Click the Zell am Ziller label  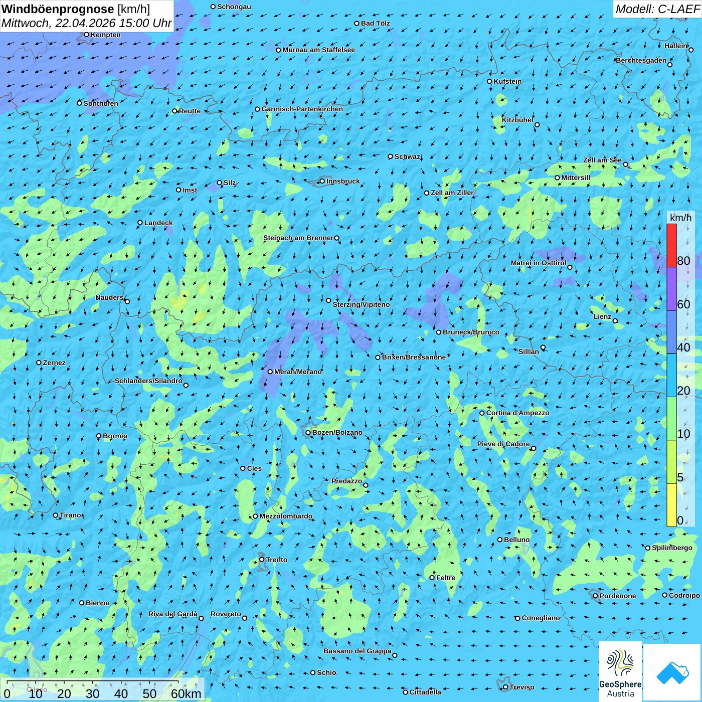point(452,193)
